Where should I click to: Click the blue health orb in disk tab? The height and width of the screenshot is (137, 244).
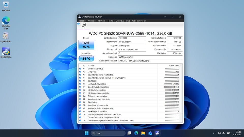point(79,24)
